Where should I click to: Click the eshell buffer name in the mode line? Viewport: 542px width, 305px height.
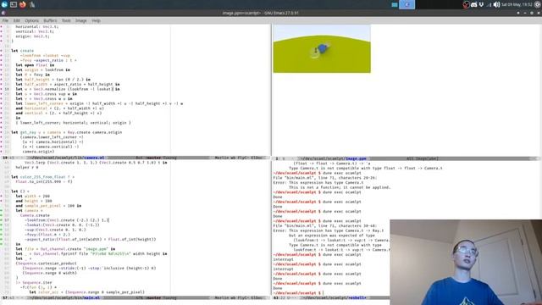coord(357,297)
